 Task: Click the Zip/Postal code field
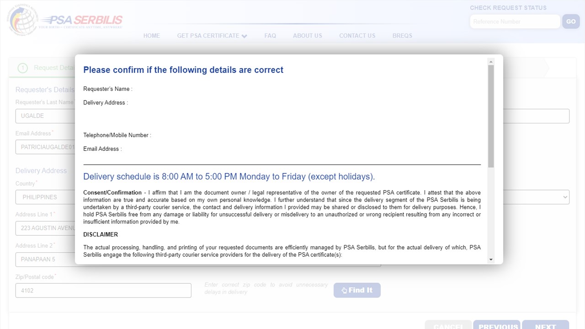(x=103, y=291)
